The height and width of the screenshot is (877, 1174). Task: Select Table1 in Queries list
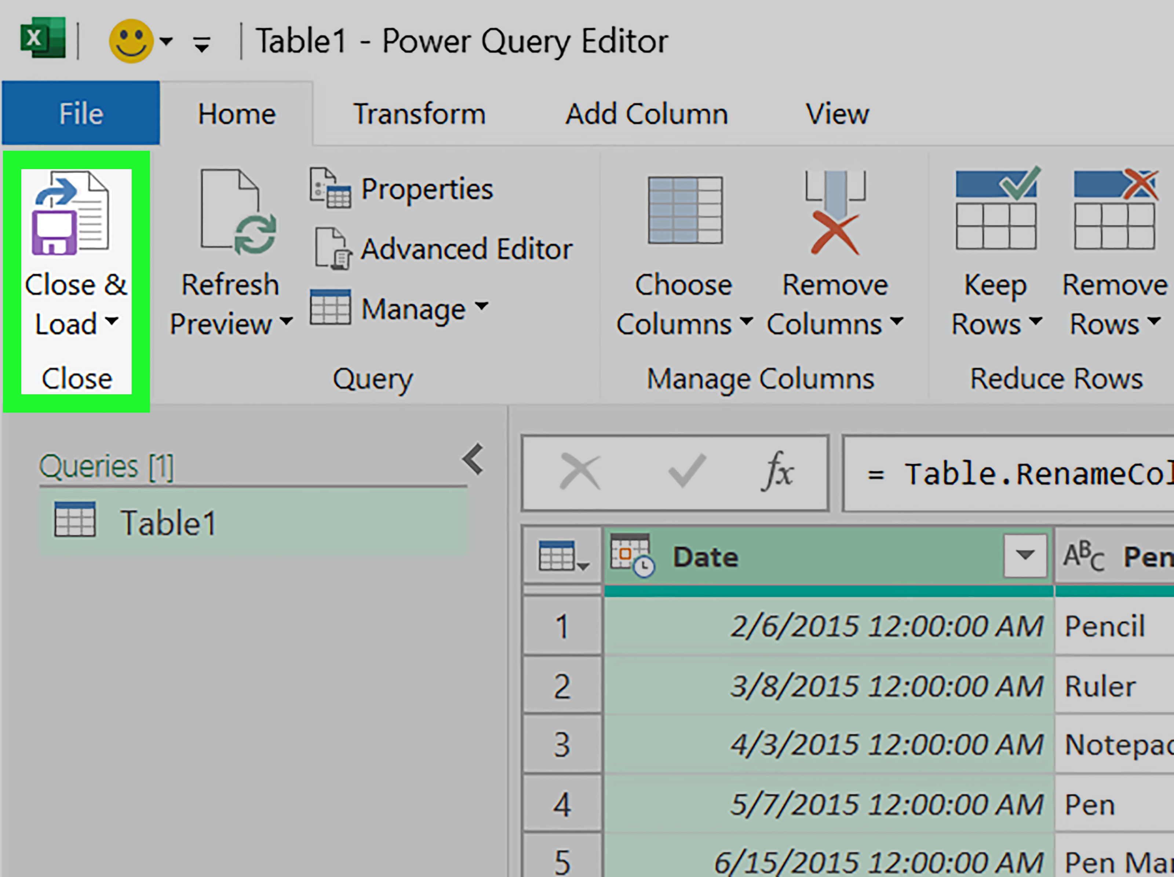tap(168, 523)
